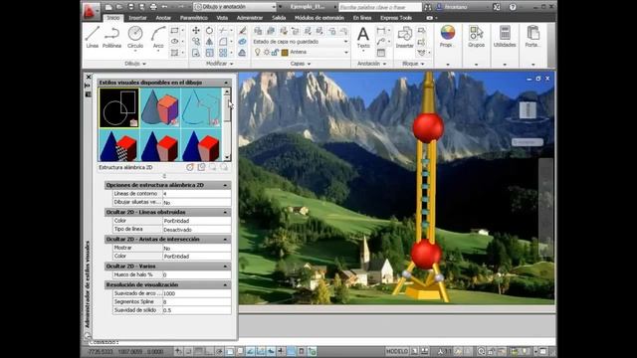Expand the Capas panel
Viewport: 637px width, 358px height.
click(x=301, y=64)
